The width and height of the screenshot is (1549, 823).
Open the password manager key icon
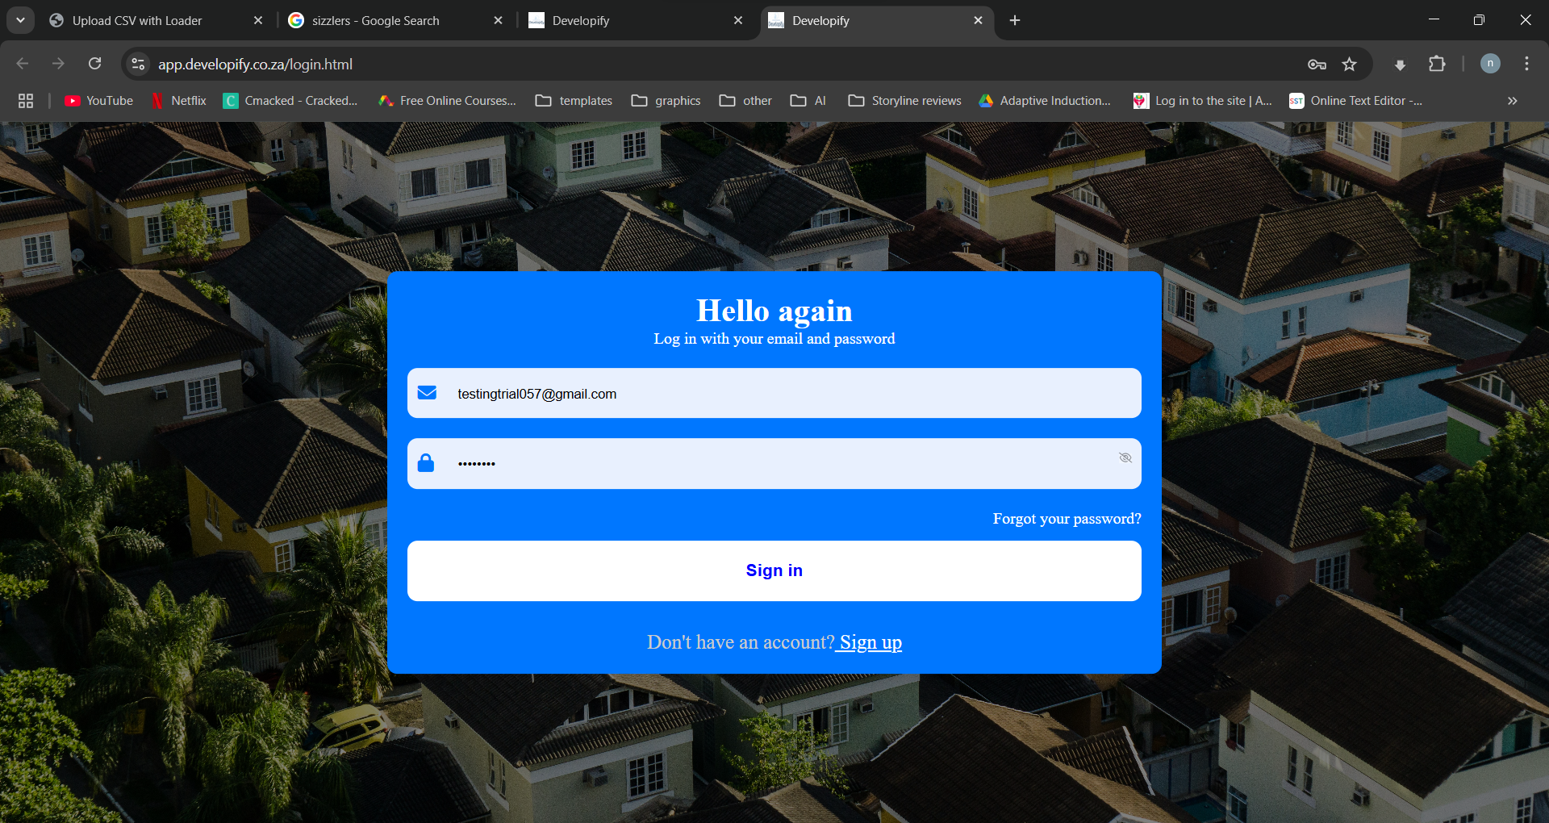click(x=1317, y=65)
